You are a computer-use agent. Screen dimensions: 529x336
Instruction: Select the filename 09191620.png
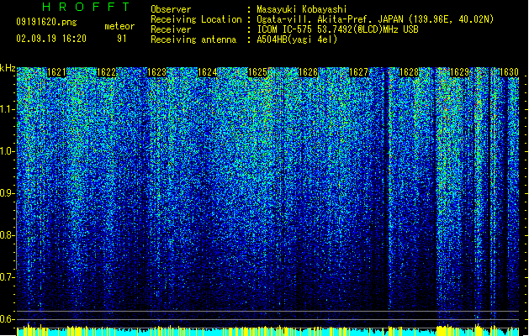(x=46, y=23)
